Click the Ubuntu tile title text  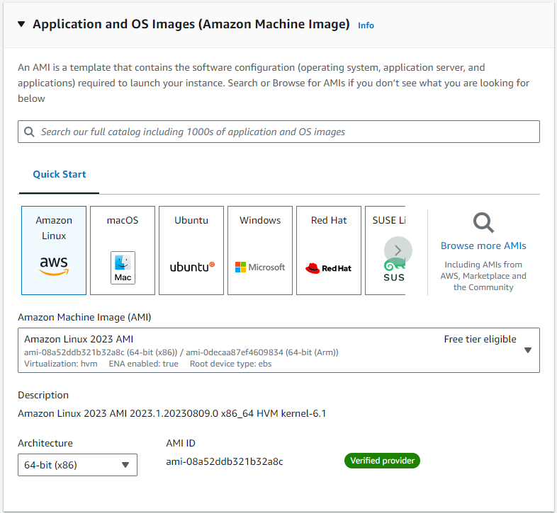[x=191, y=220]
